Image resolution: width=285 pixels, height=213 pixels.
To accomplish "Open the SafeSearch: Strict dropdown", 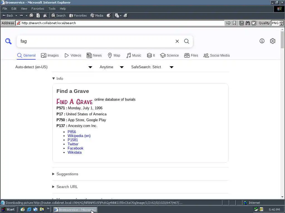I will pyautogui.click(x=152, y=67).
